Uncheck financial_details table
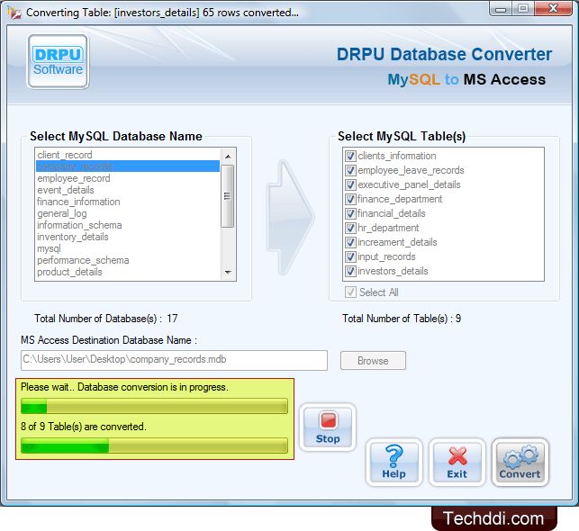 [x=350, y=213]
